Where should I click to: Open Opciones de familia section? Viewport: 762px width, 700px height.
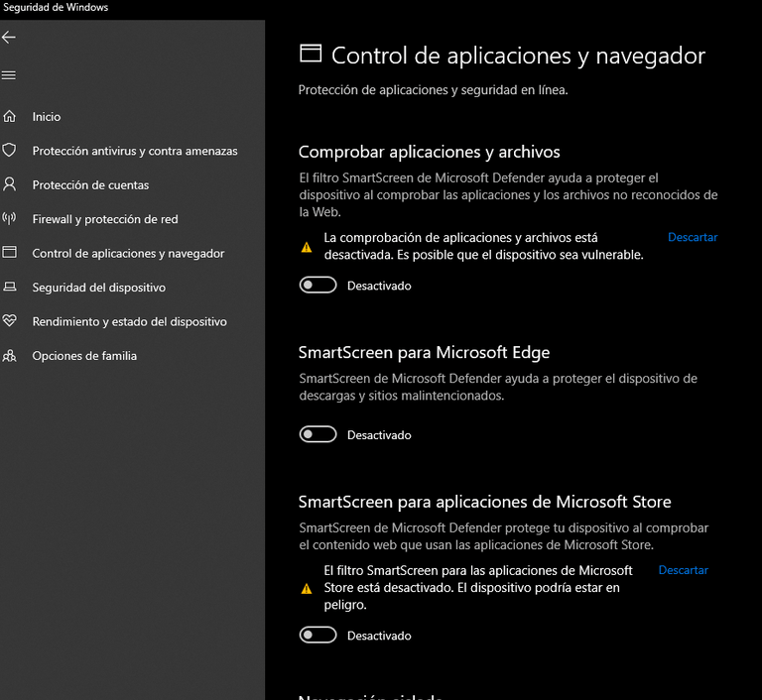[84, 356]
